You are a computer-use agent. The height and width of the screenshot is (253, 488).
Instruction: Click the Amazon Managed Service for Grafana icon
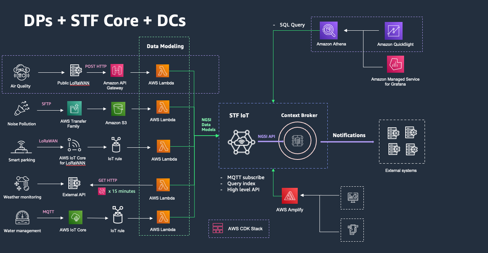[395, 64]
